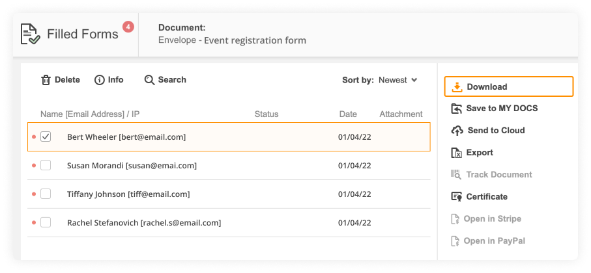The width and height of the screenshot is (591, 273).
Task: Click the Delete trash can icon
Action: click(46, 80)
